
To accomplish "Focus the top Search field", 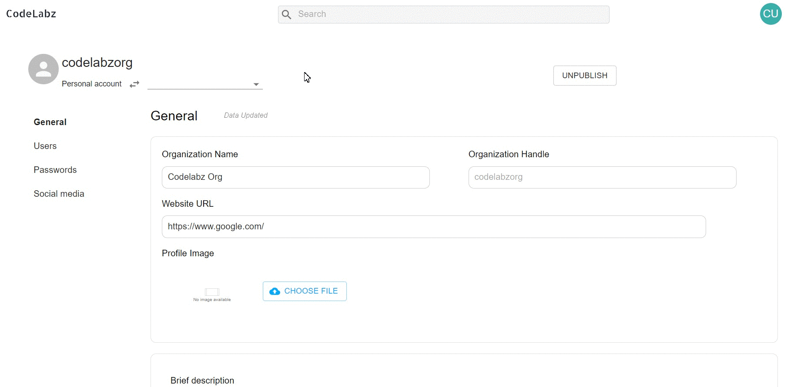I will [x=444, y=14].
